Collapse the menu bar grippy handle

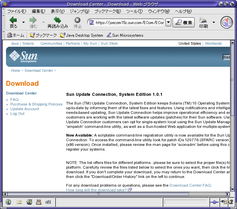[x=4, y=11]
